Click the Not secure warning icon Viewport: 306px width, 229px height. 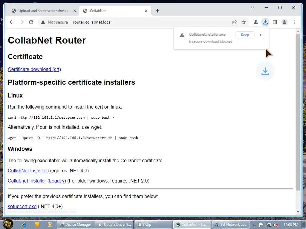click(x=43, y=22)
